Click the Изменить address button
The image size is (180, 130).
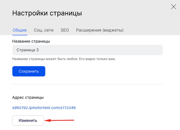(x=28, y=120)
